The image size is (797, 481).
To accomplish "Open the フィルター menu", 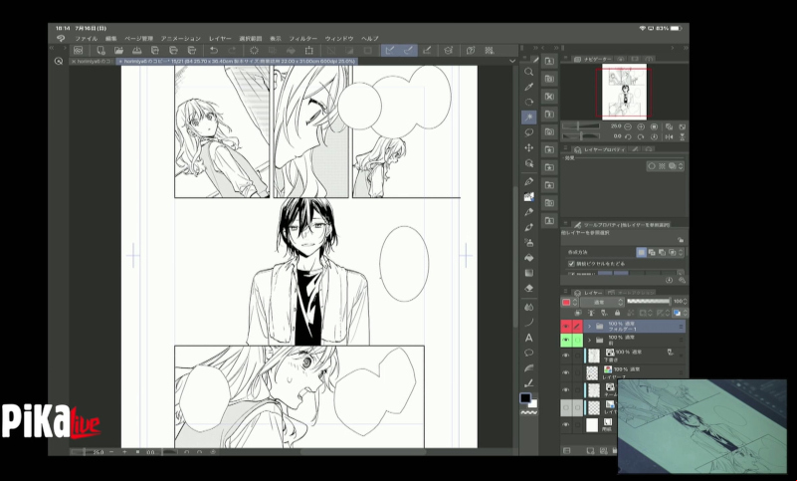I will 302,38.
